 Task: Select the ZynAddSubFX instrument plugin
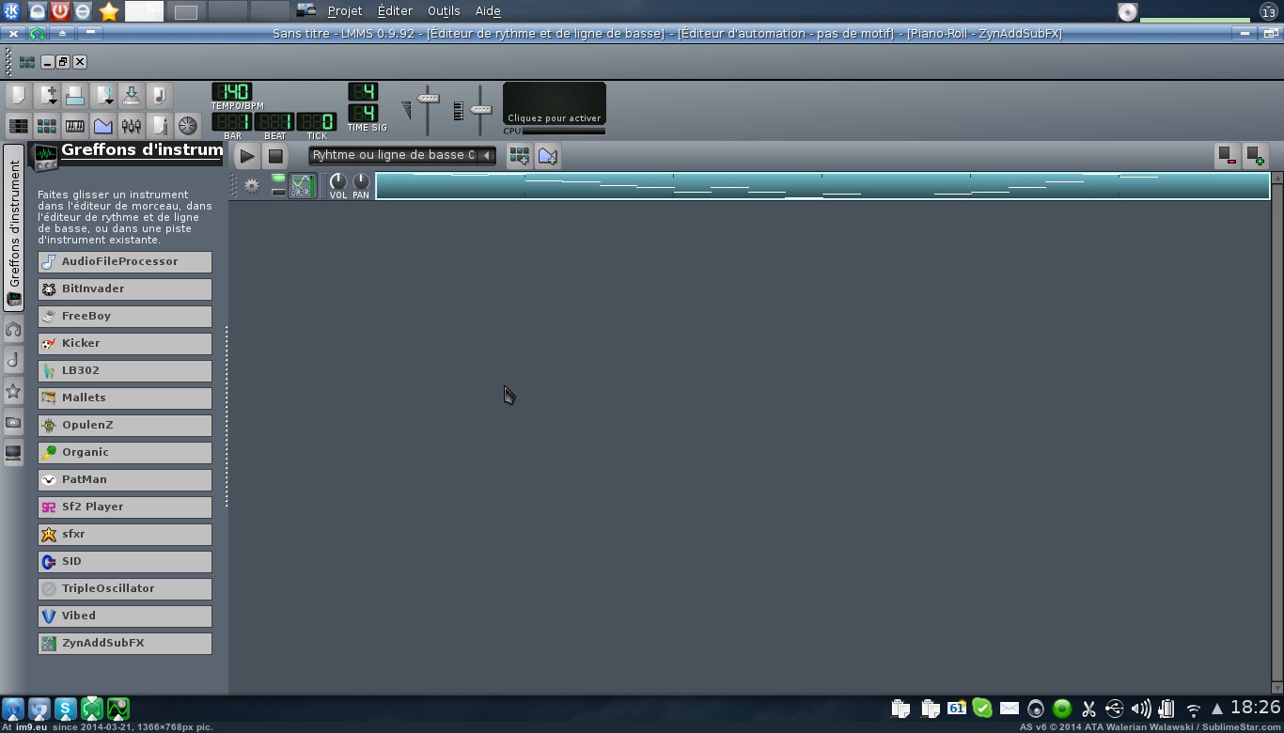click(x=125, y=643)
